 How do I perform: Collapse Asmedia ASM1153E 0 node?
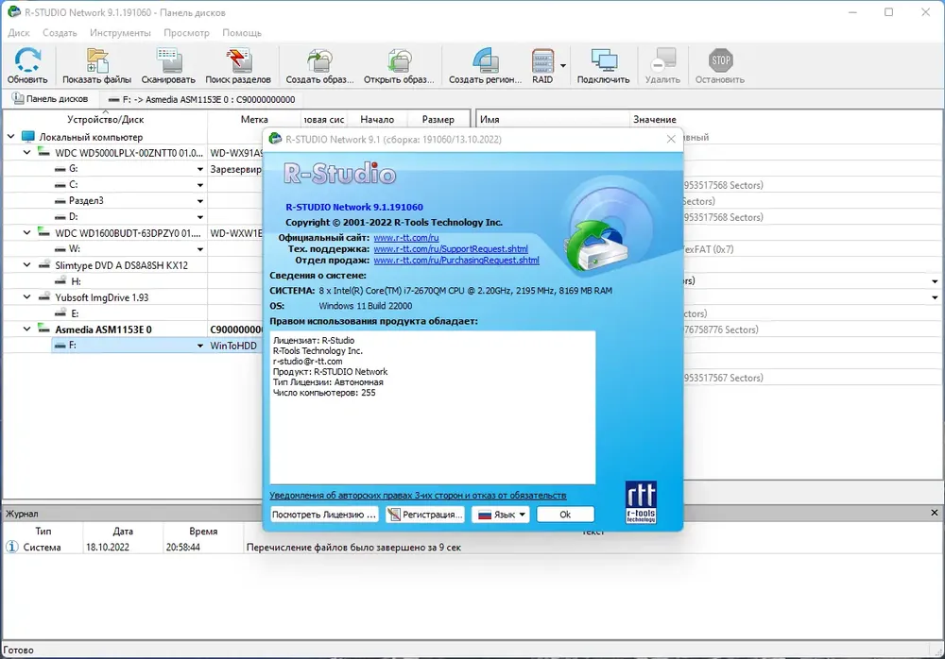click(x=26, y=329)
